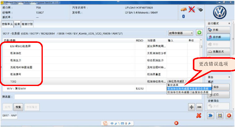The width and height of the screenshot is (235, 127).
Task: Click the 机油质量差 current value
Action: 154,74
